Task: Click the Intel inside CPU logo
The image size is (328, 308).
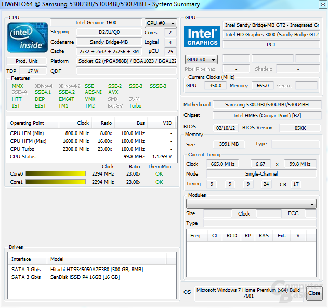Action: 28,38
